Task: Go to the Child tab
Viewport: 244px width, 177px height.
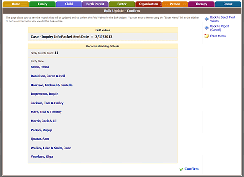Action: (x=69, y=4)
